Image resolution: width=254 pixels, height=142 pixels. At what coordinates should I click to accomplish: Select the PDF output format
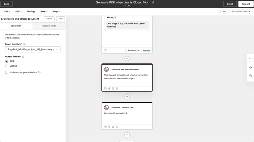point(7,61)
